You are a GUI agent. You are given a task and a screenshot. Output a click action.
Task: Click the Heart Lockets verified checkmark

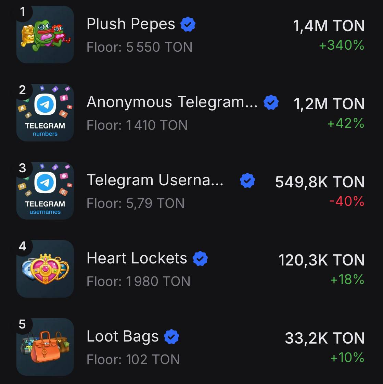tap(200, 259)
